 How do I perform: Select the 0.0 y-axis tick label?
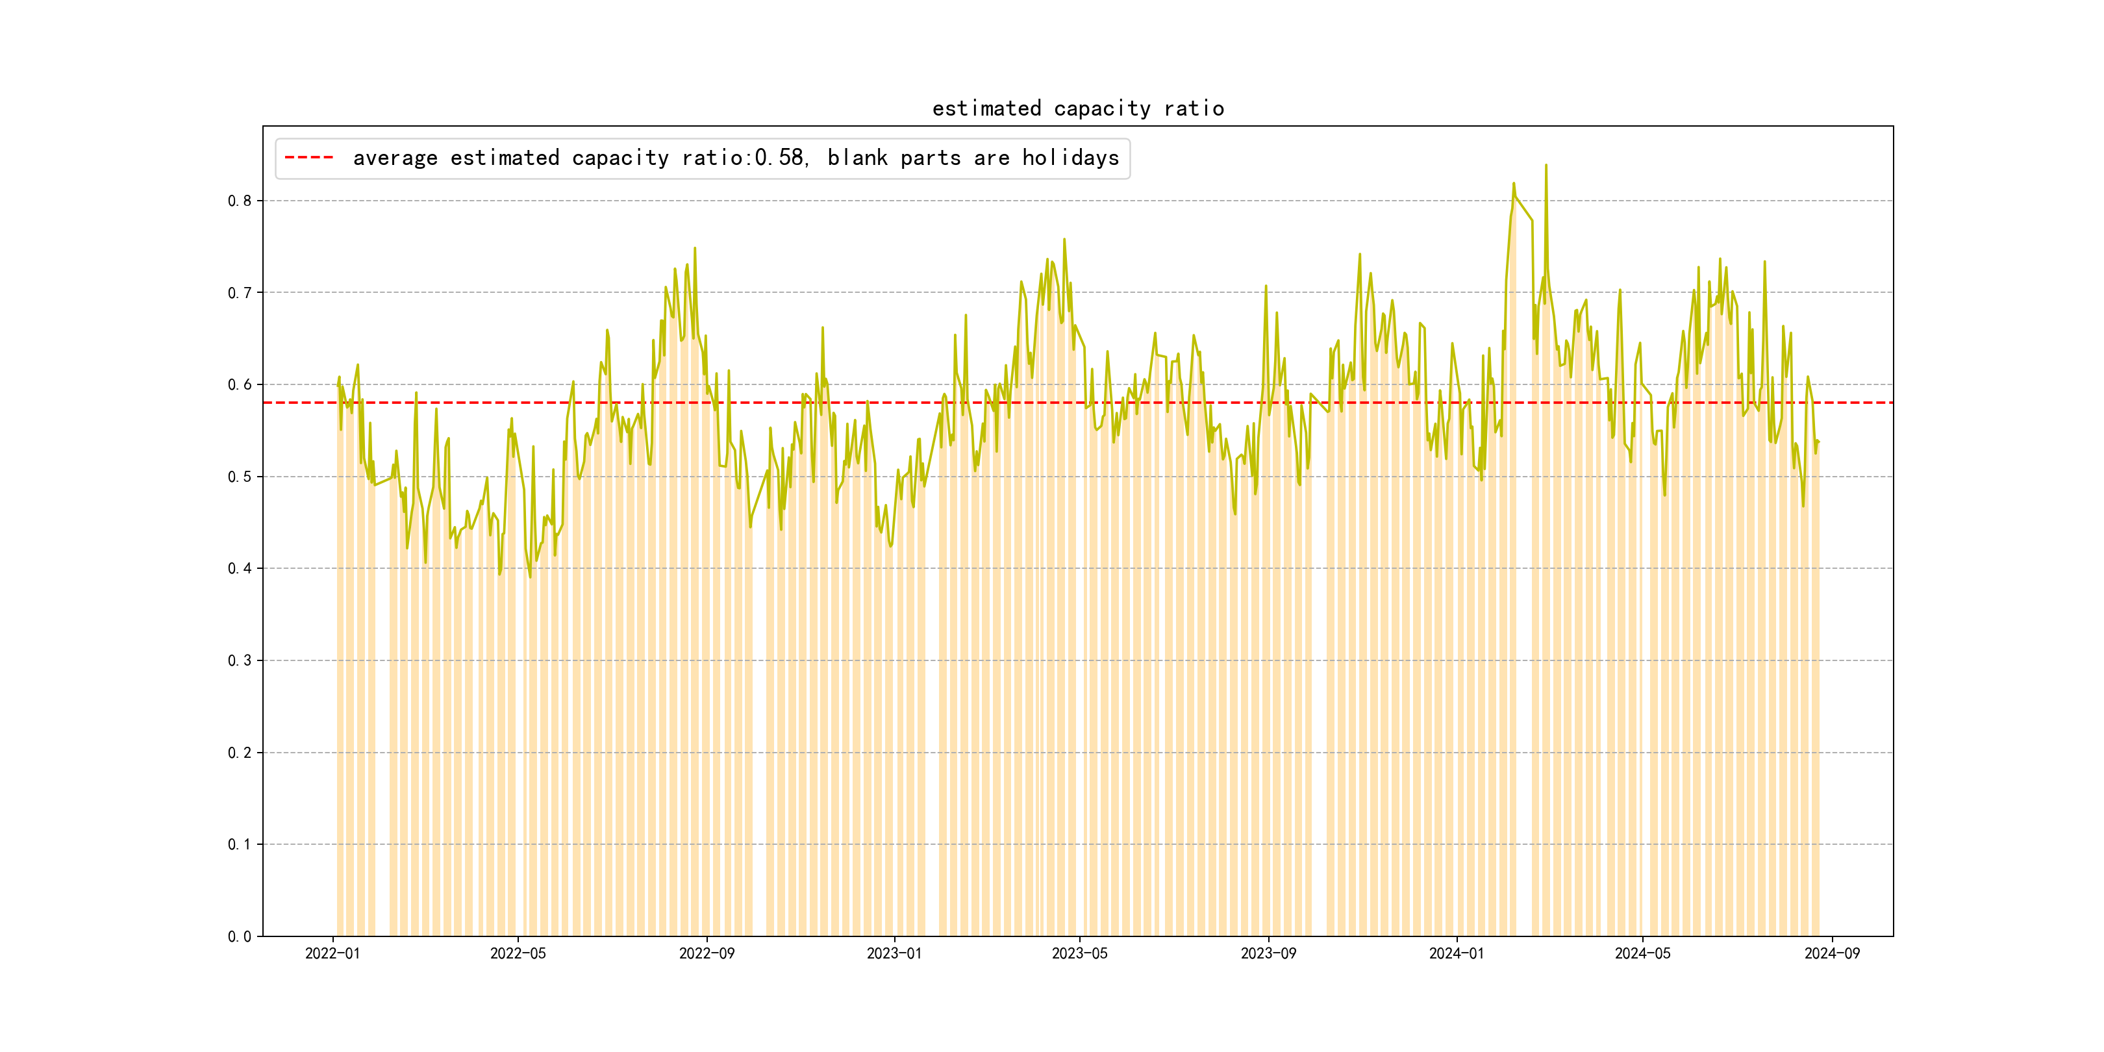pos(240,937)
